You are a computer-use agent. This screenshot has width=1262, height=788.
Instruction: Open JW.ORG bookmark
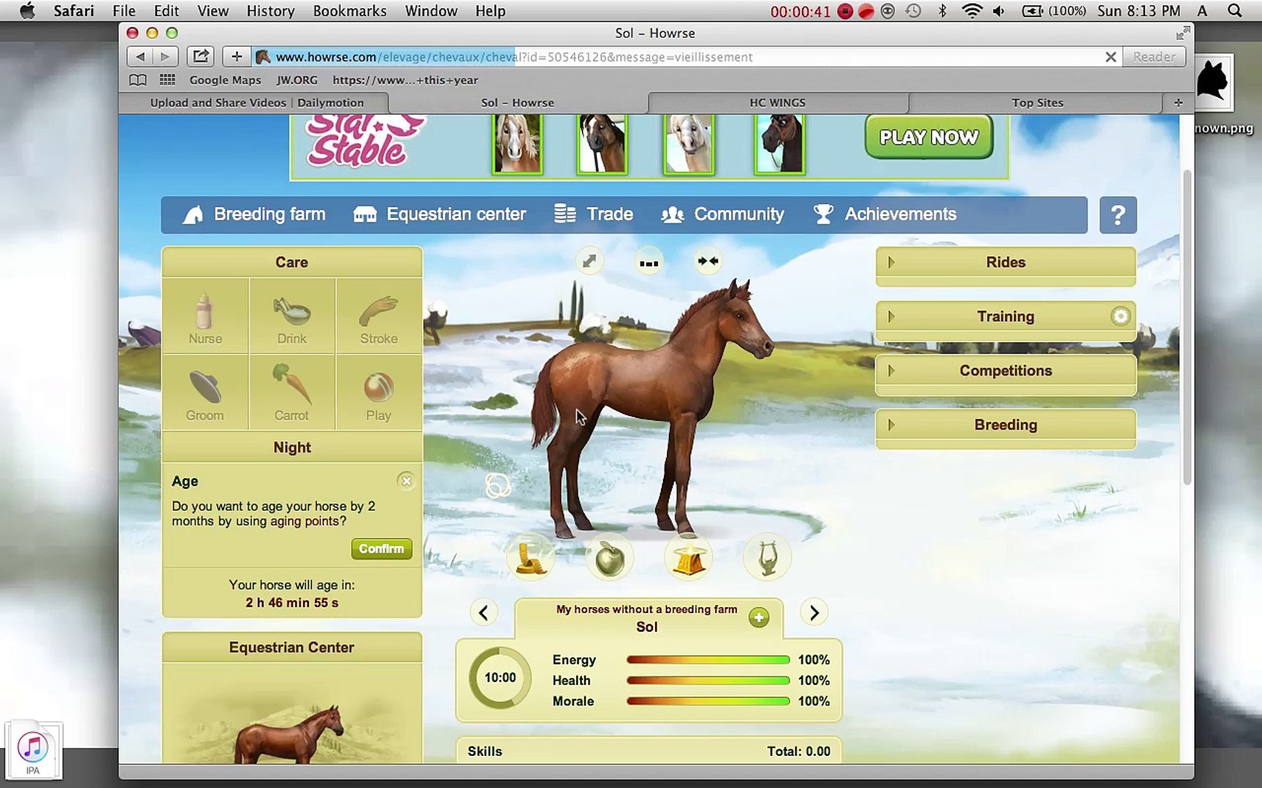pyautogui.click(x=297, y=80)
